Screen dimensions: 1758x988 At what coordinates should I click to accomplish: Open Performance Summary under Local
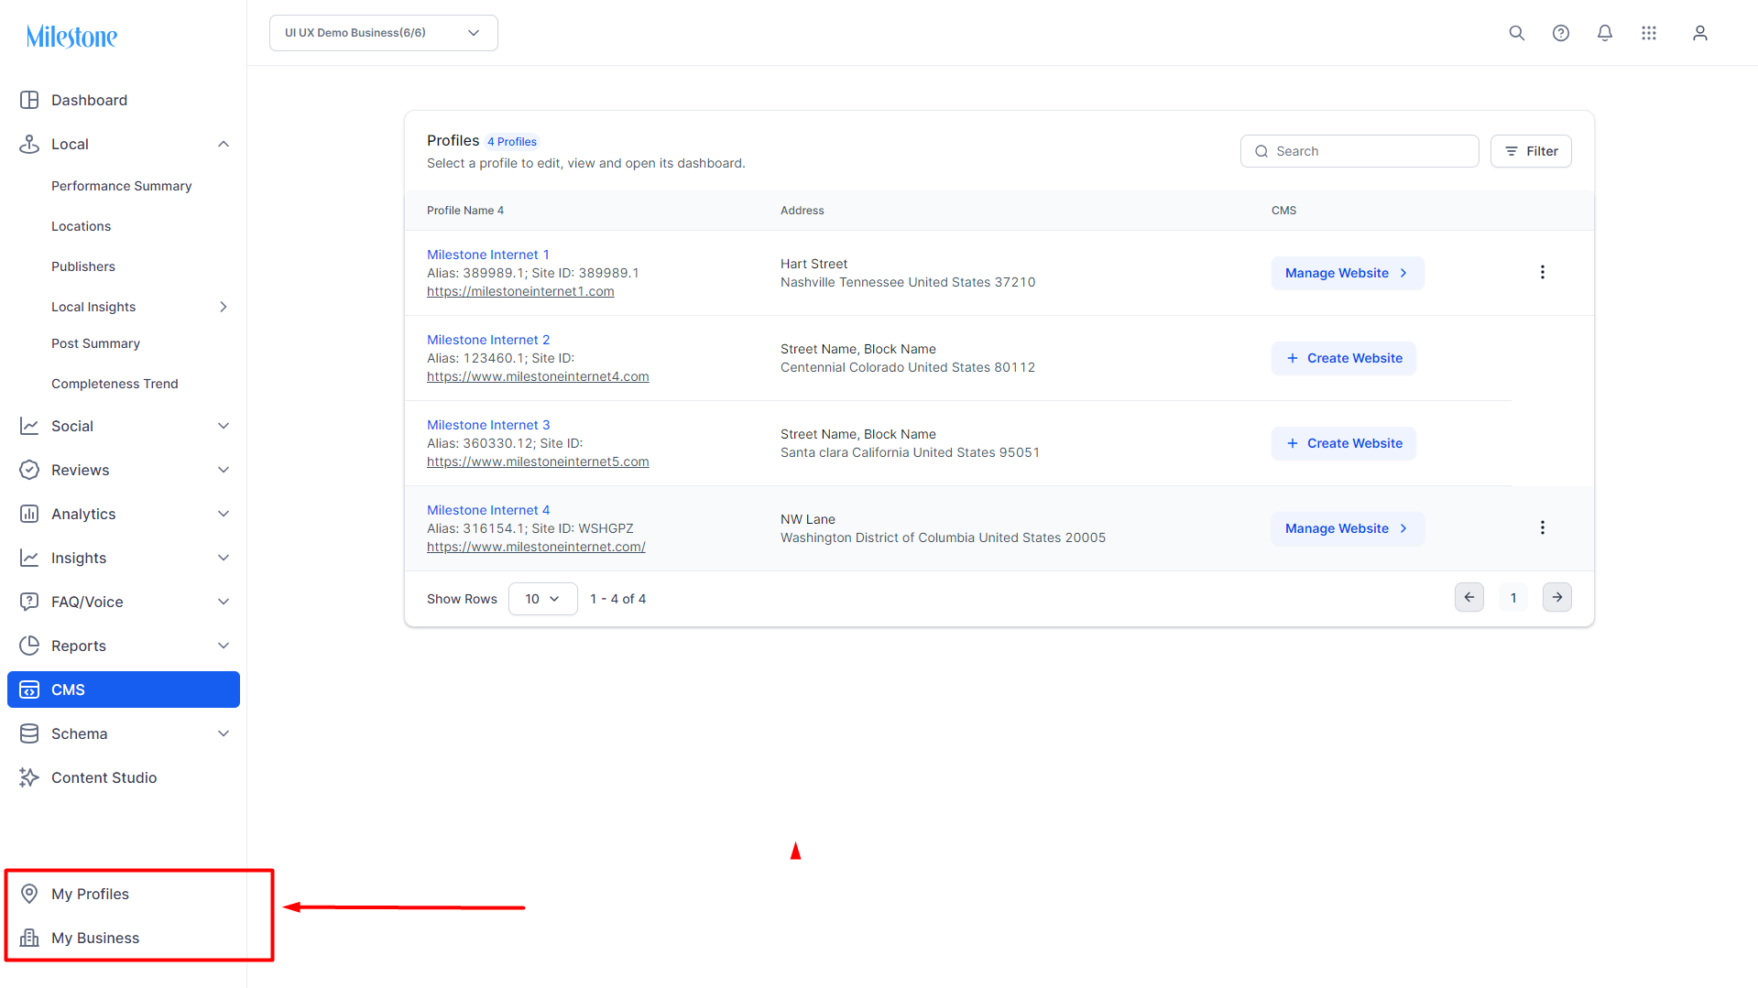click(x=122, y=186)
